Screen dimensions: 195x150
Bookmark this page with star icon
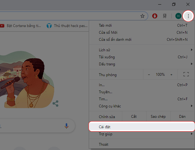coord(142,16)
